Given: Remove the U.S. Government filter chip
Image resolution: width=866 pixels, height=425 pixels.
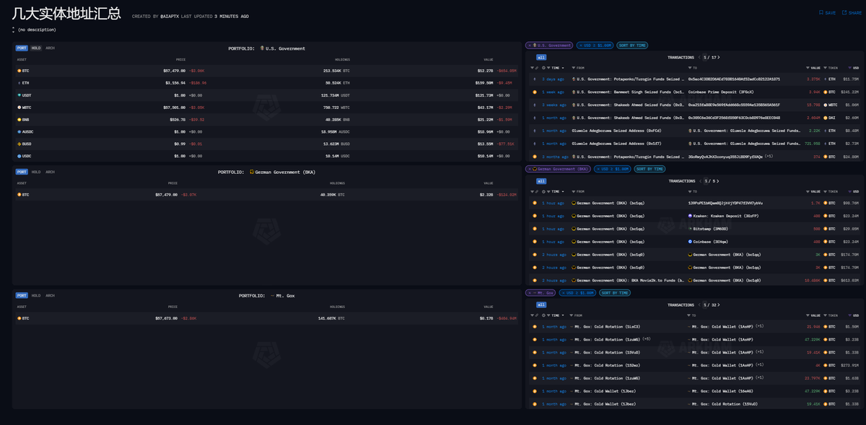Looking at the screenshot, I should 529,45.
